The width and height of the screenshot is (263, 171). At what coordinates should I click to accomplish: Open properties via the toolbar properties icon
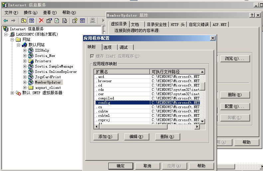click(49, 21)
